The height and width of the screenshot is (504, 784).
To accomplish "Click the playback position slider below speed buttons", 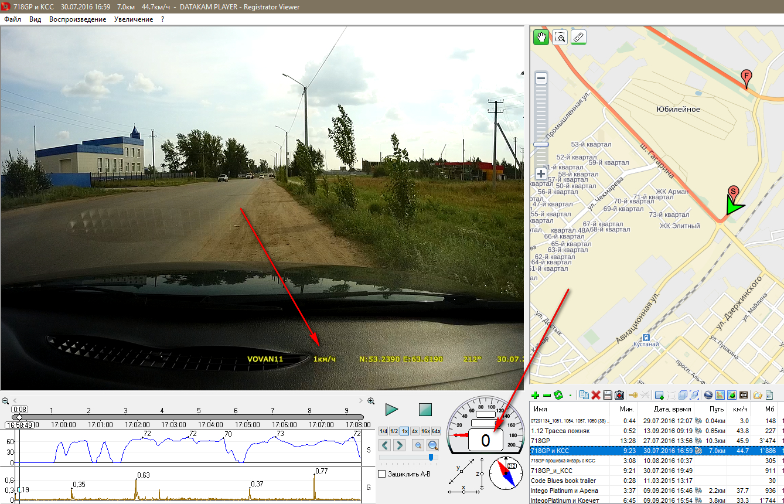I will pos(408,458).
